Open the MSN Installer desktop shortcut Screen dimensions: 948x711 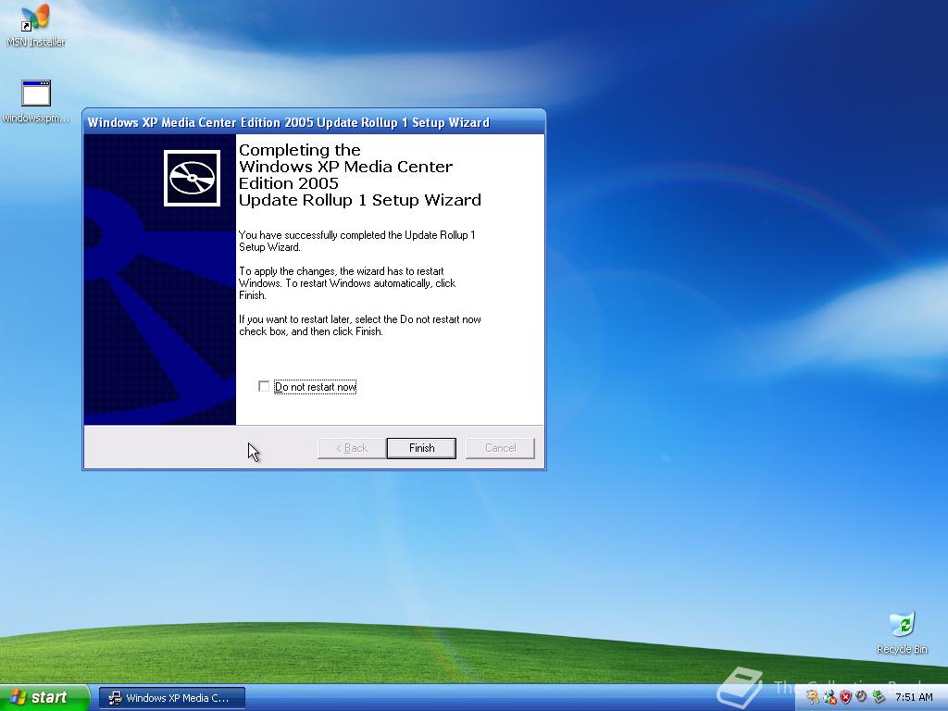pos(33,23)
